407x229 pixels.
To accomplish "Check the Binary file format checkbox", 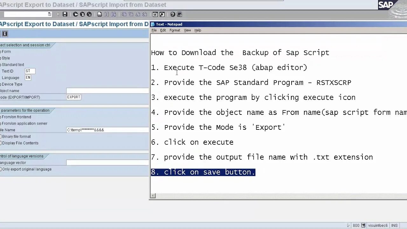I will tap(1, 136).
